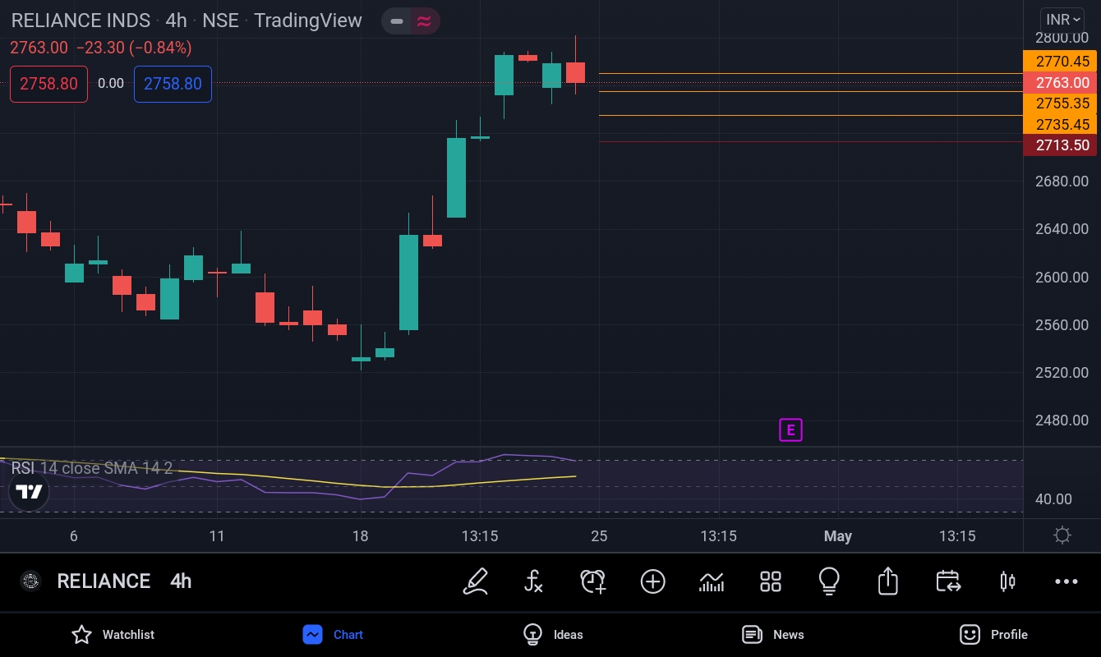The image size is (1101, 657).
Task: Open the three-dots more menu
Action: tap(1066, 581)
